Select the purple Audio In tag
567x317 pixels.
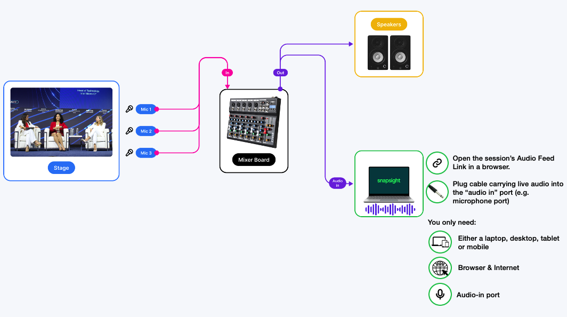[337, 183]
